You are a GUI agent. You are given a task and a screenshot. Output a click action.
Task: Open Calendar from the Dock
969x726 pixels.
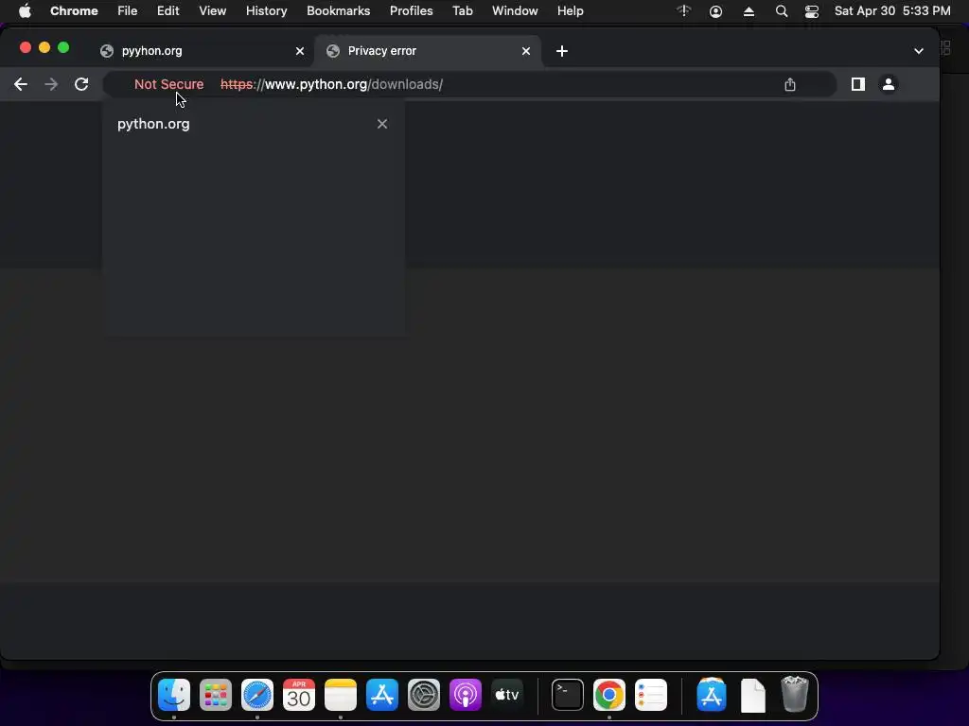[299, 695]
